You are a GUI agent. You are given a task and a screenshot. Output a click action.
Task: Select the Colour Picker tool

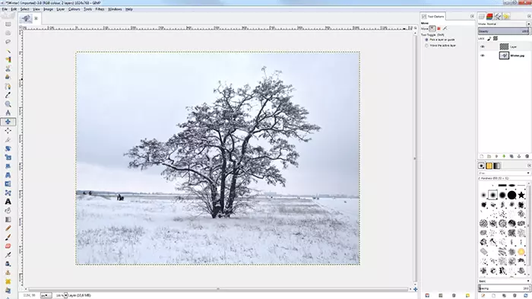tap(8, 95)
